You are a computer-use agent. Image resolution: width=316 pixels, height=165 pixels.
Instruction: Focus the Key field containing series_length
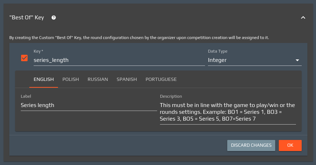click(x=118, y=60)
